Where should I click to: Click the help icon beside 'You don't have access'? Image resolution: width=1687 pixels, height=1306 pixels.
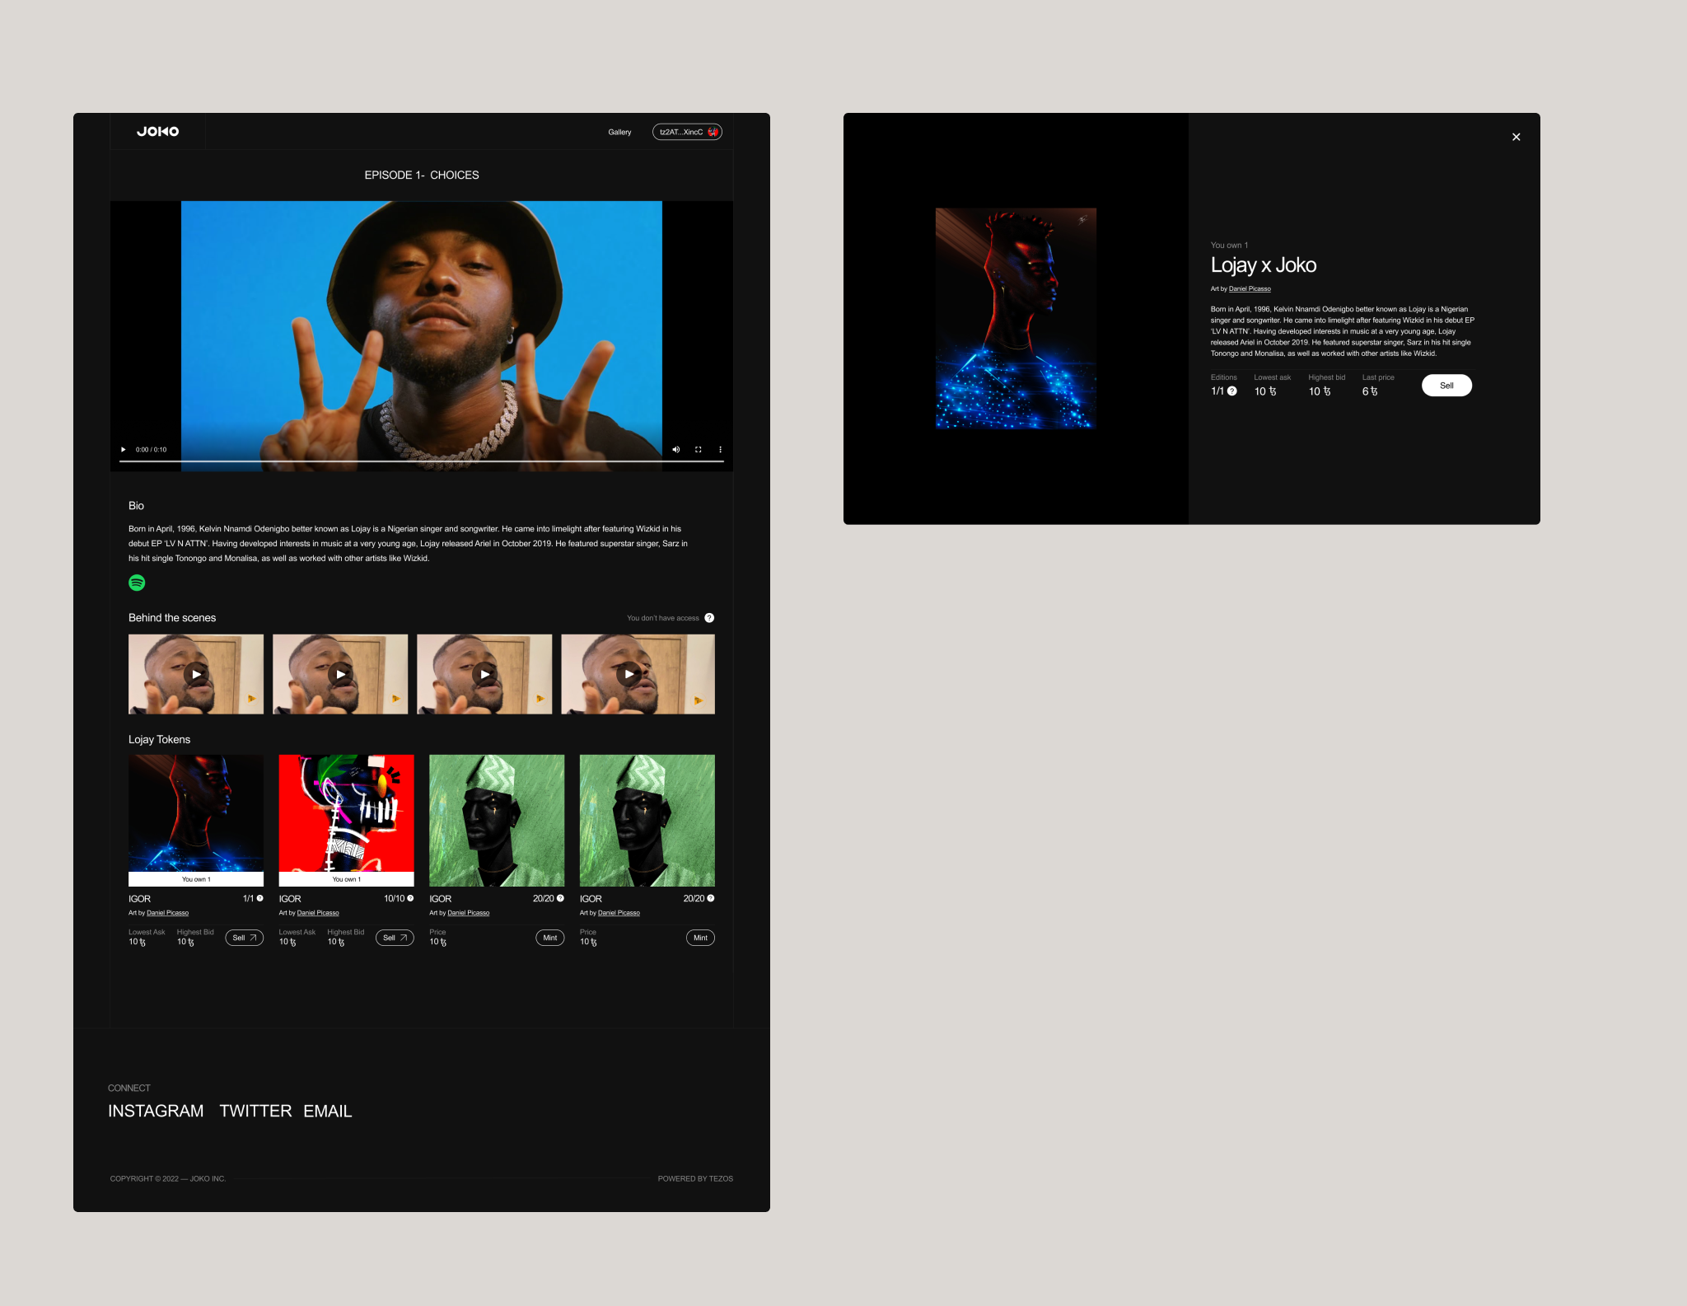(709, 618)
